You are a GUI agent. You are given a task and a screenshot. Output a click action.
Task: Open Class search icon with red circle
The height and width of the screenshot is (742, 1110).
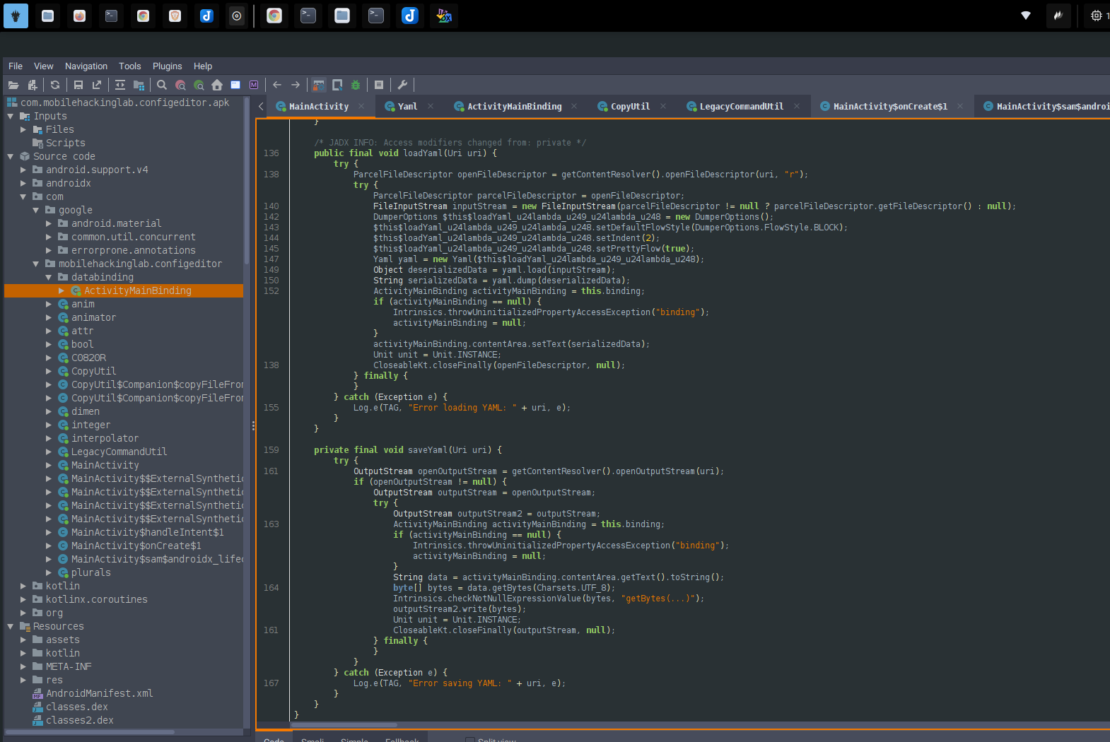(x=180, y=85)
